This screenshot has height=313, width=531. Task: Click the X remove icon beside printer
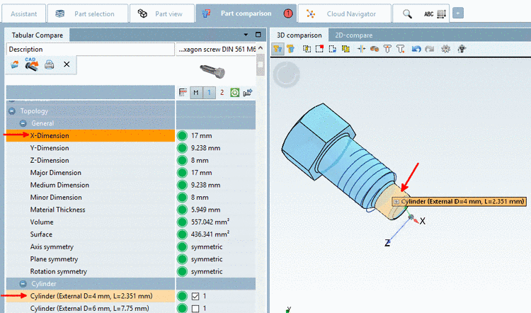[x=67, y=64]
